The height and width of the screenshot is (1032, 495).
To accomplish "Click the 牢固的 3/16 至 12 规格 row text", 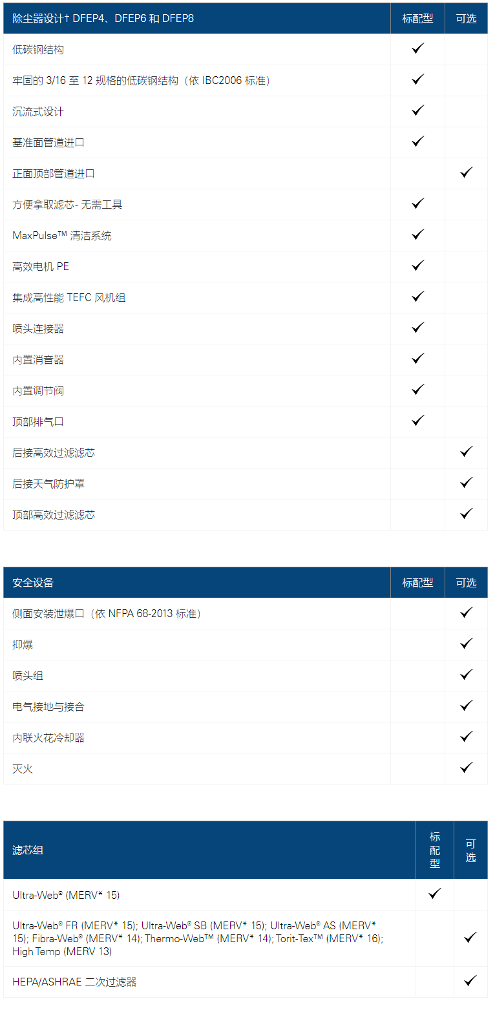I will pyautogui.click(x=142, y=81).
